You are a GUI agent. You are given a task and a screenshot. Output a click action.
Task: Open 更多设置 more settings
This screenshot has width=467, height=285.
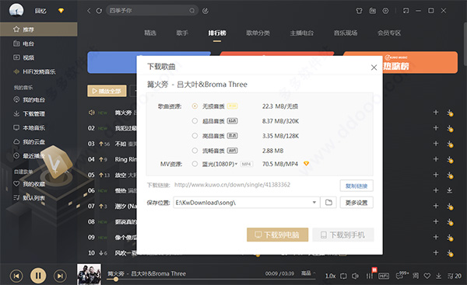(x=356, y=203)
